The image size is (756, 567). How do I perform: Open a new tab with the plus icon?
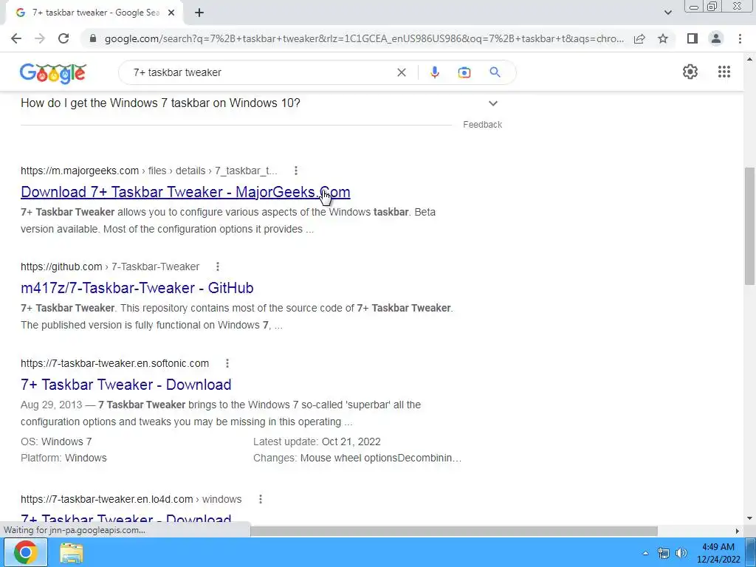click(x=199, y=13)
